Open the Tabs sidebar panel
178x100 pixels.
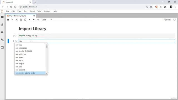tap(2, 47)
